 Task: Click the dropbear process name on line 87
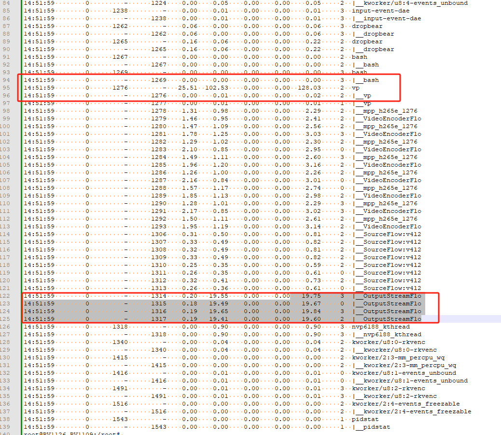click(x=367, y=26)
